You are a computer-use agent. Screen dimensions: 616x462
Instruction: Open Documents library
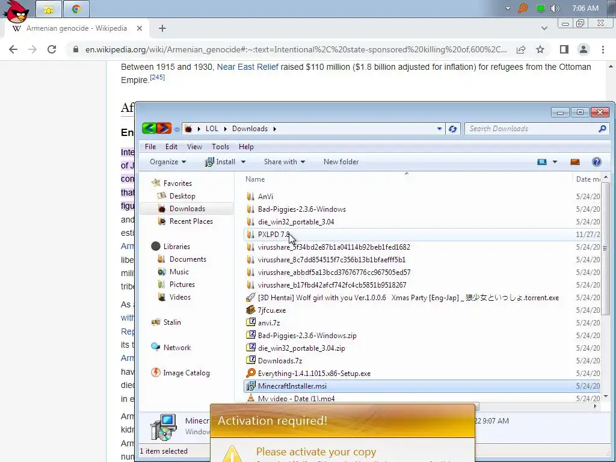[188, 259]
